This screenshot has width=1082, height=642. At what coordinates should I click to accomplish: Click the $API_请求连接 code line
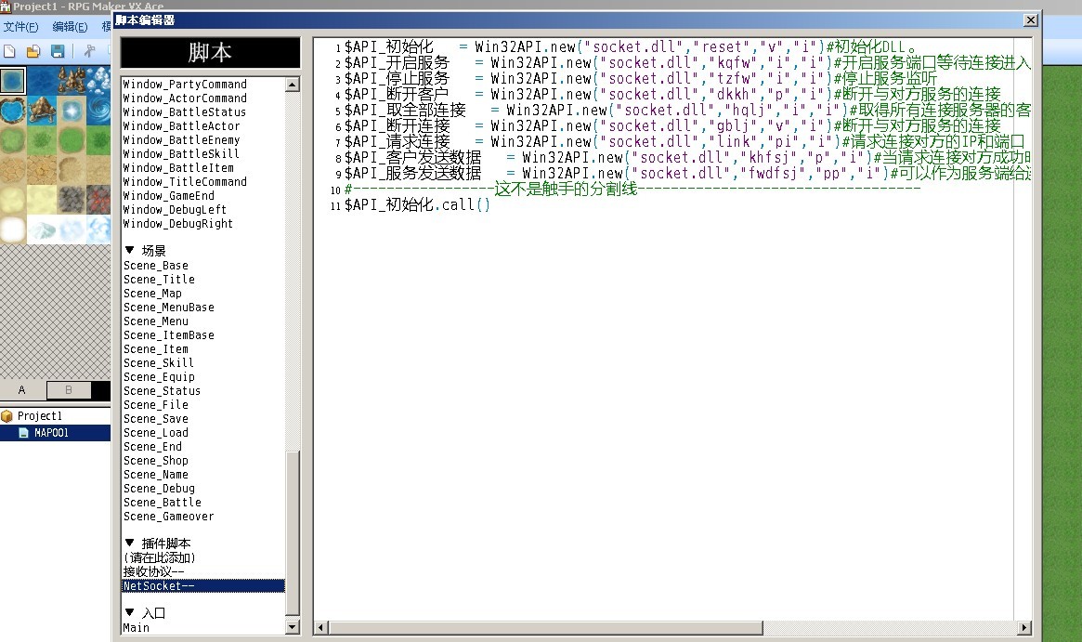point(684,141)
